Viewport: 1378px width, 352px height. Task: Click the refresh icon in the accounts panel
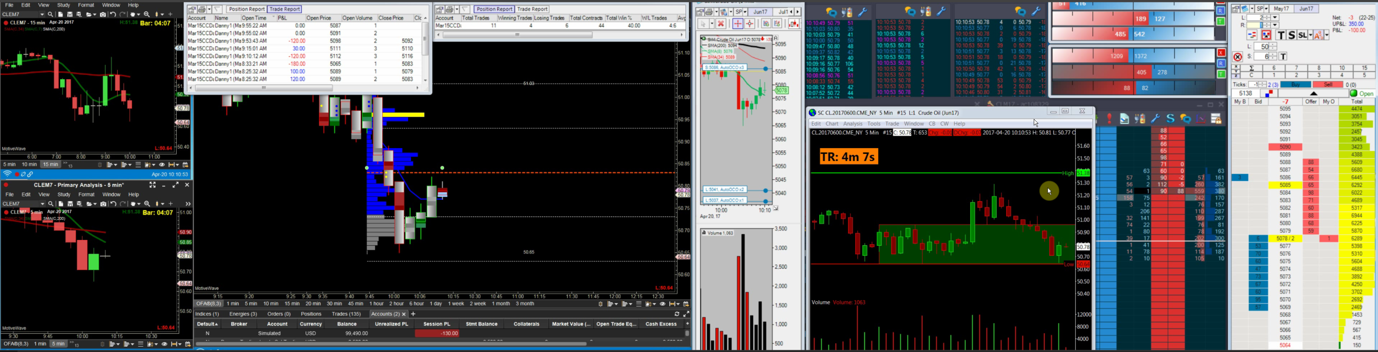click(677, 315)
